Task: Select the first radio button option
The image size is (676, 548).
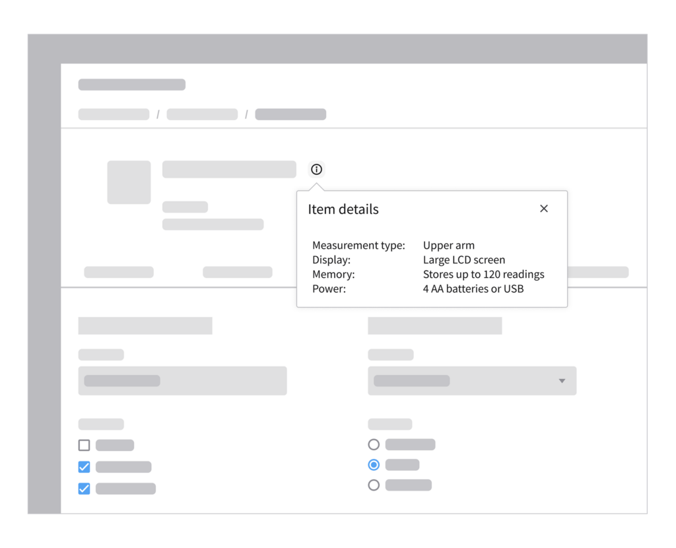Action: [374, 444]
